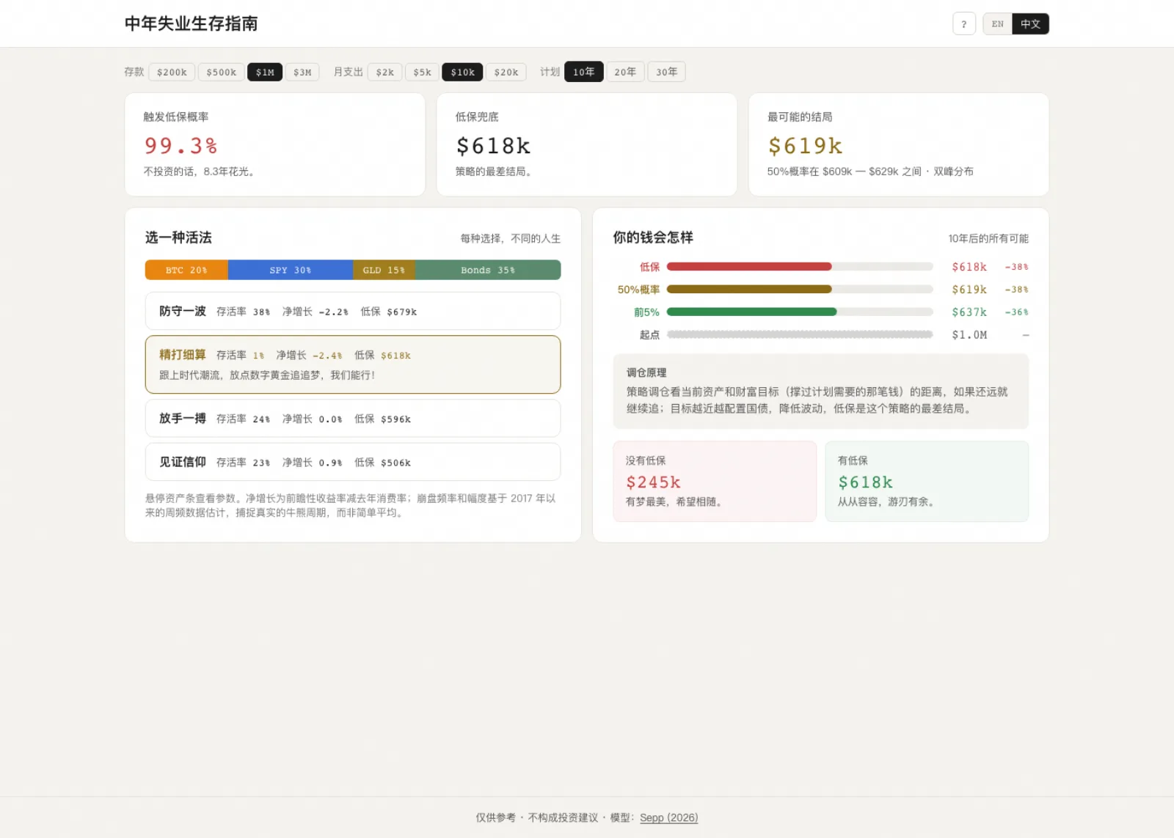Expand the 见证信仰 strategy card
This screenshot has height=838, width=1174.
353,462
